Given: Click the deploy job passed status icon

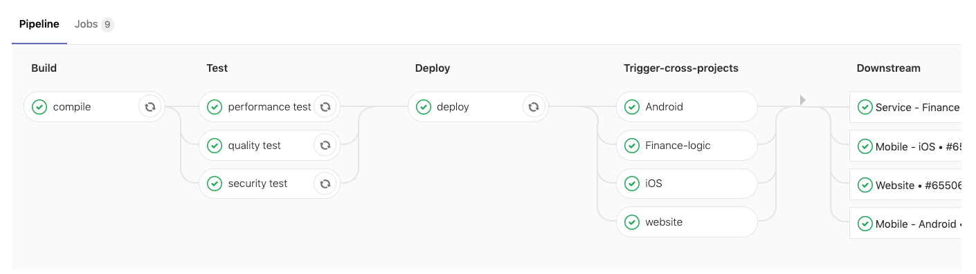Looking at the screenshot, I should coord(423,107).
